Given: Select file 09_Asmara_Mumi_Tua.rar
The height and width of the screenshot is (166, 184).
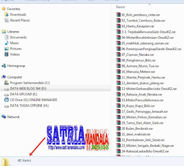Looking at the screenshot, I should 140,66.
